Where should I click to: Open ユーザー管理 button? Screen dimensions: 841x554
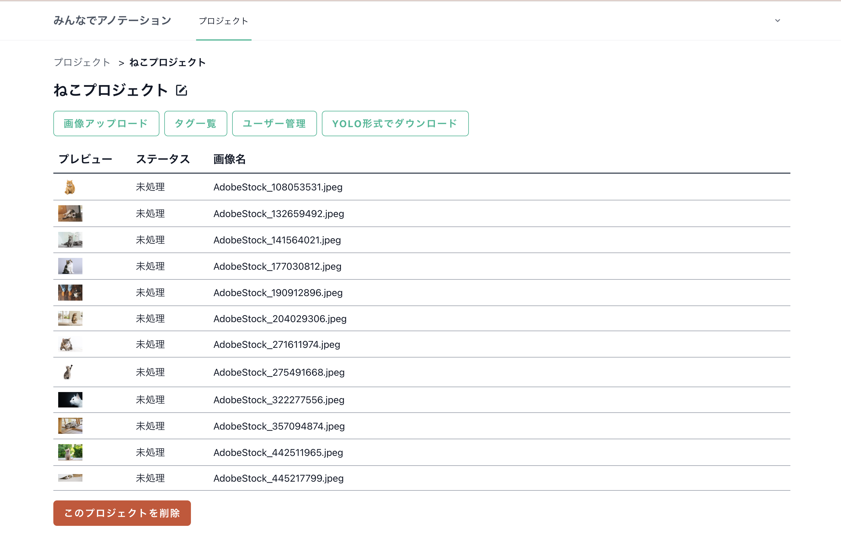[x=275, y=123]
